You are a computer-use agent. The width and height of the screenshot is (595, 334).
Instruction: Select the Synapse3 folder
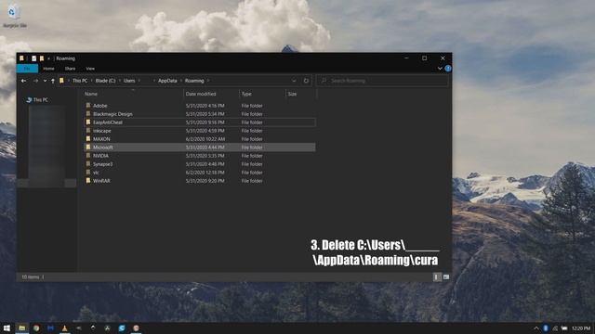pos(199,164)
